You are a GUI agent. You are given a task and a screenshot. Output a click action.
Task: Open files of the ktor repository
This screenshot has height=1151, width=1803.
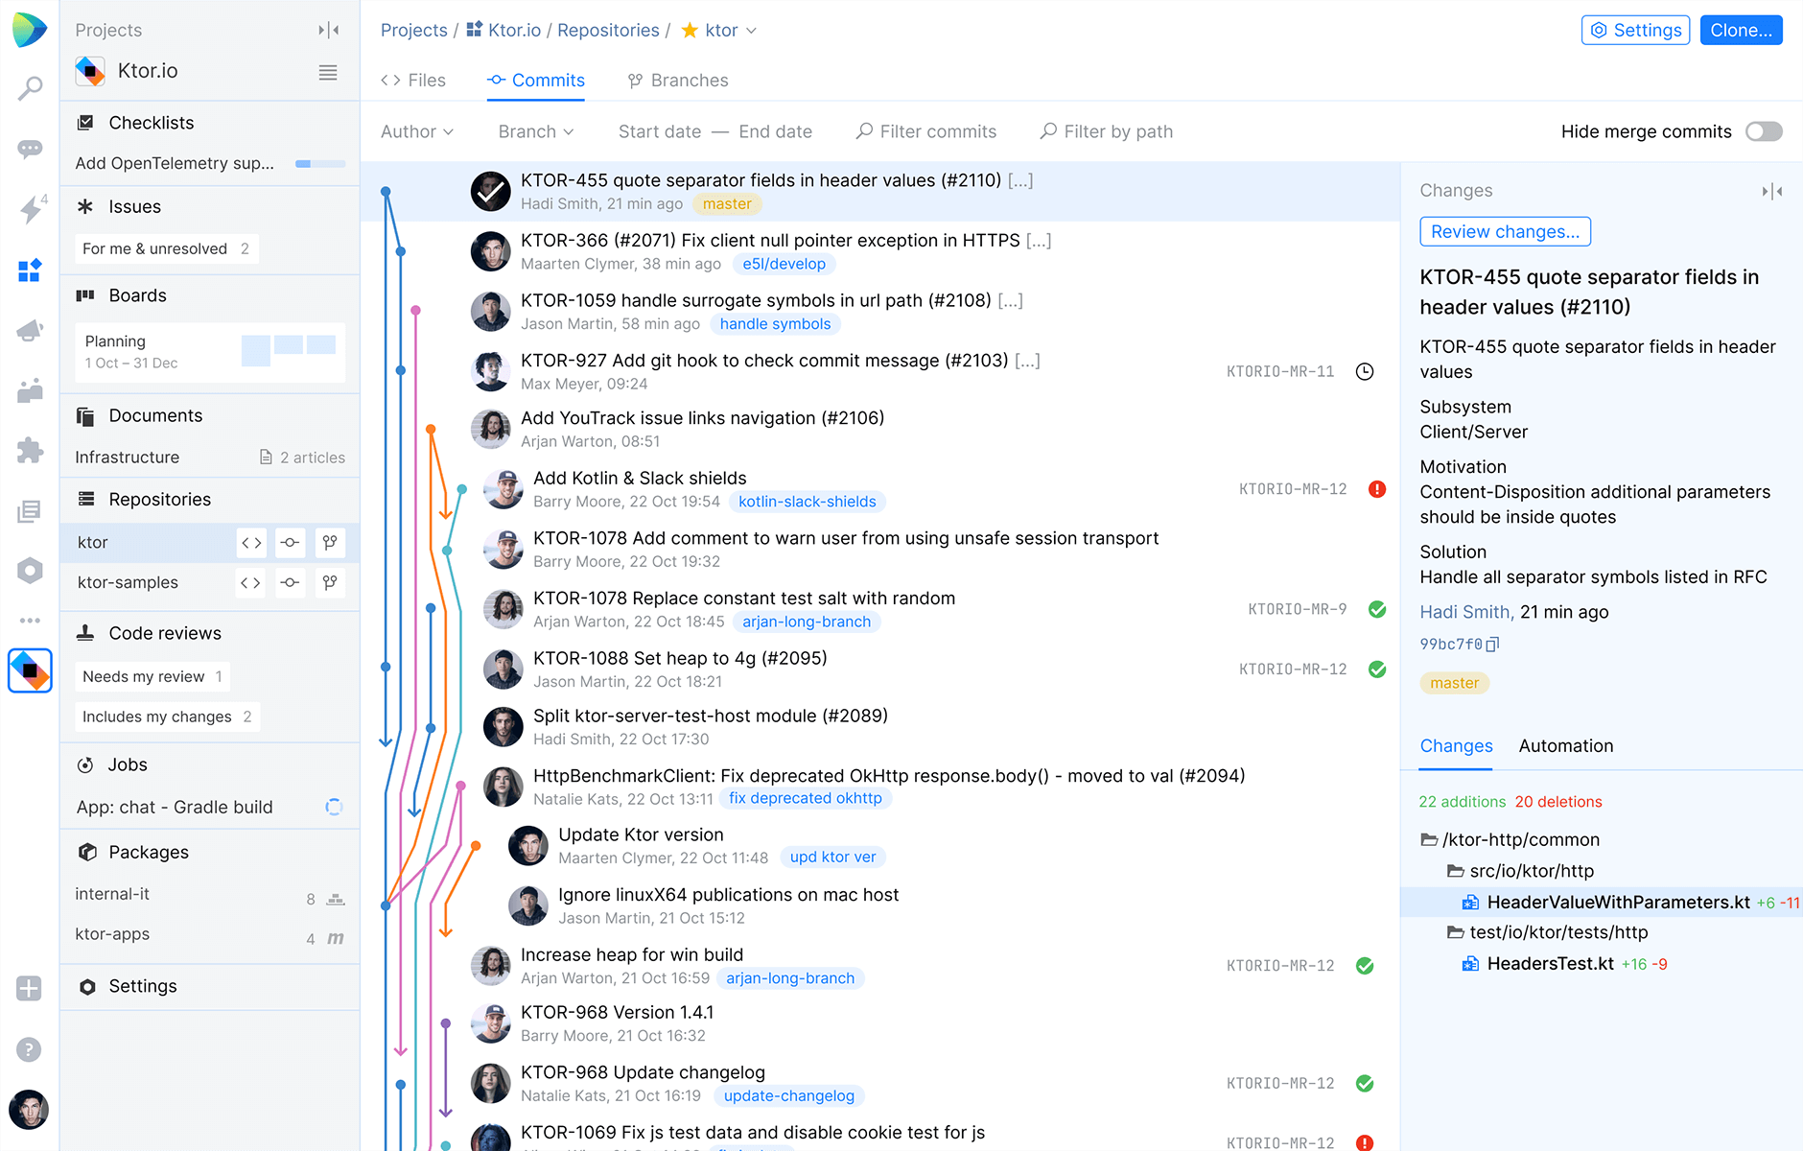tap(250, 542)
